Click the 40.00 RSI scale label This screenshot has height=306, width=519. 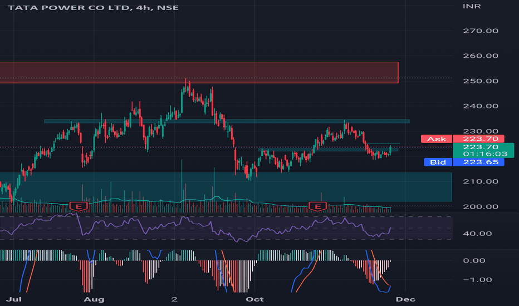pos(477,234)
